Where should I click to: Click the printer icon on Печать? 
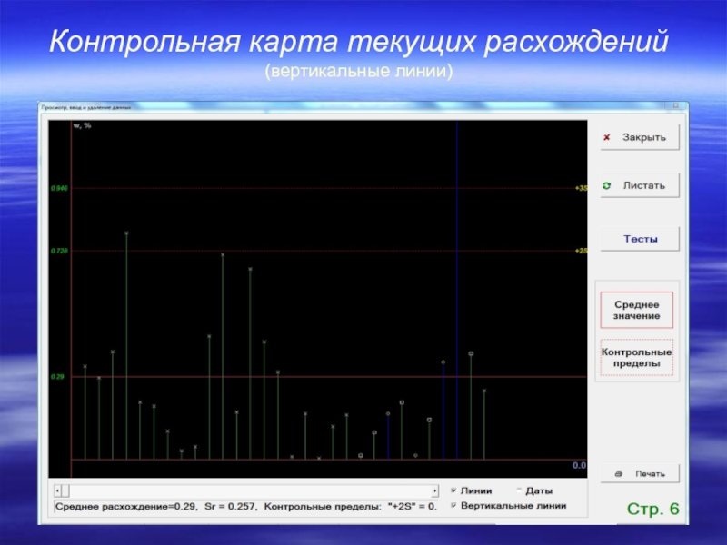tap(619, 473)
